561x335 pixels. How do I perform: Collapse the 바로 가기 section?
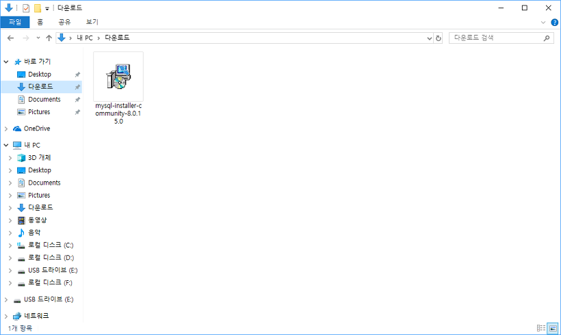[x=6, y=62]
